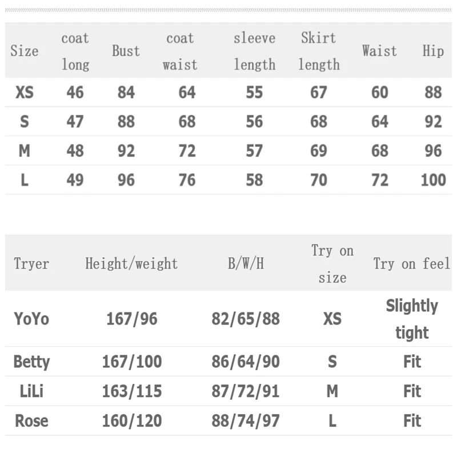Click Betty's height/weight value 167/100

tap(132, 362)
